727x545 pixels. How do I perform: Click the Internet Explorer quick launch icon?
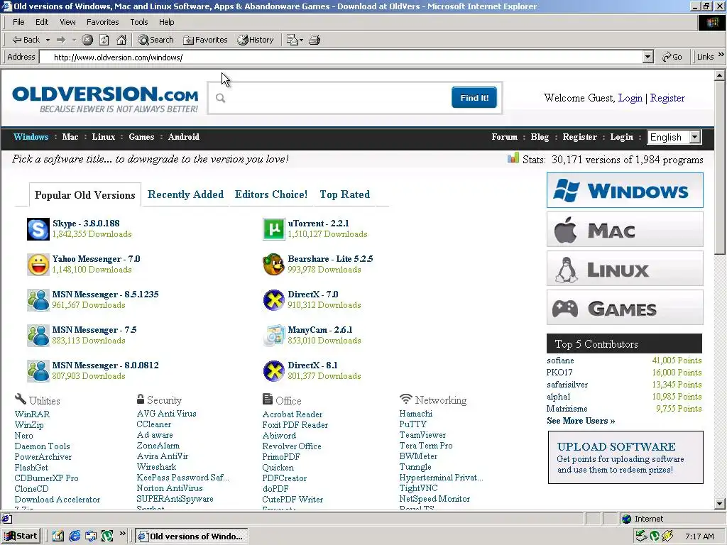point(74,536)
